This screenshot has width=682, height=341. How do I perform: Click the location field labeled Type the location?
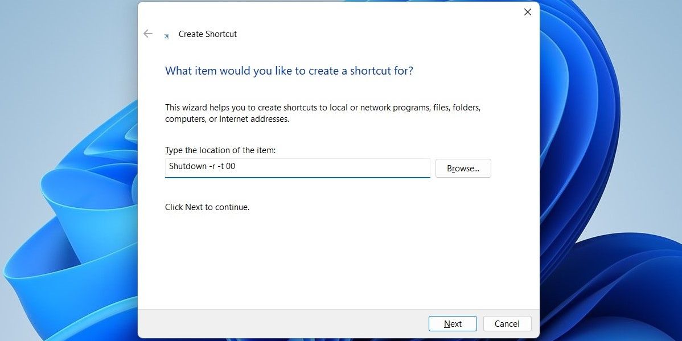[x=296, y=167]
